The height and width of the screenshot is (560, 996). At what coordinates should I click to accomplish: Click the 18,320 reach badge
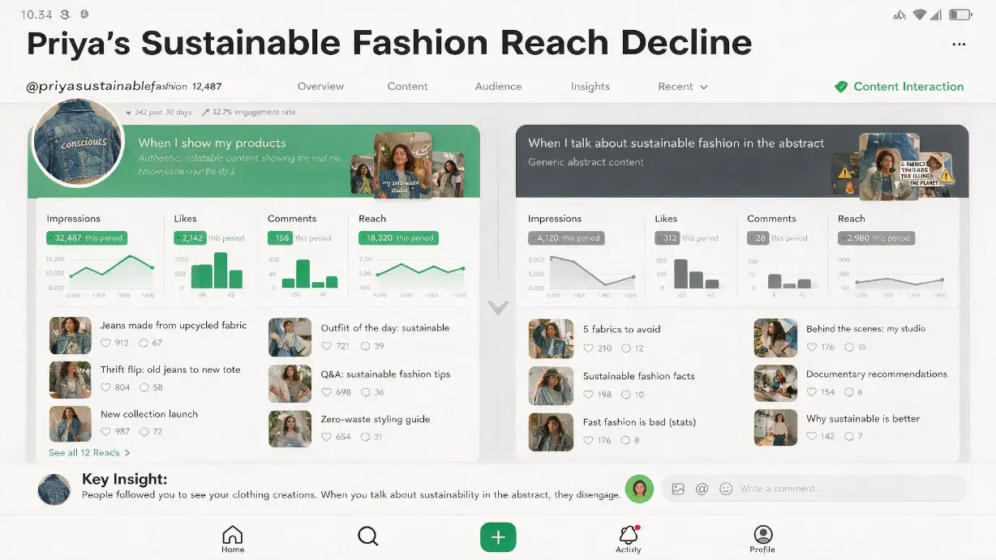coord(399,238)
